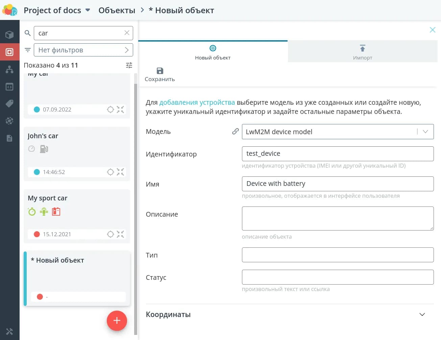Open list display settings sliders icon
The height and width of the screenshot is (340, 441).
coord(129,65)
